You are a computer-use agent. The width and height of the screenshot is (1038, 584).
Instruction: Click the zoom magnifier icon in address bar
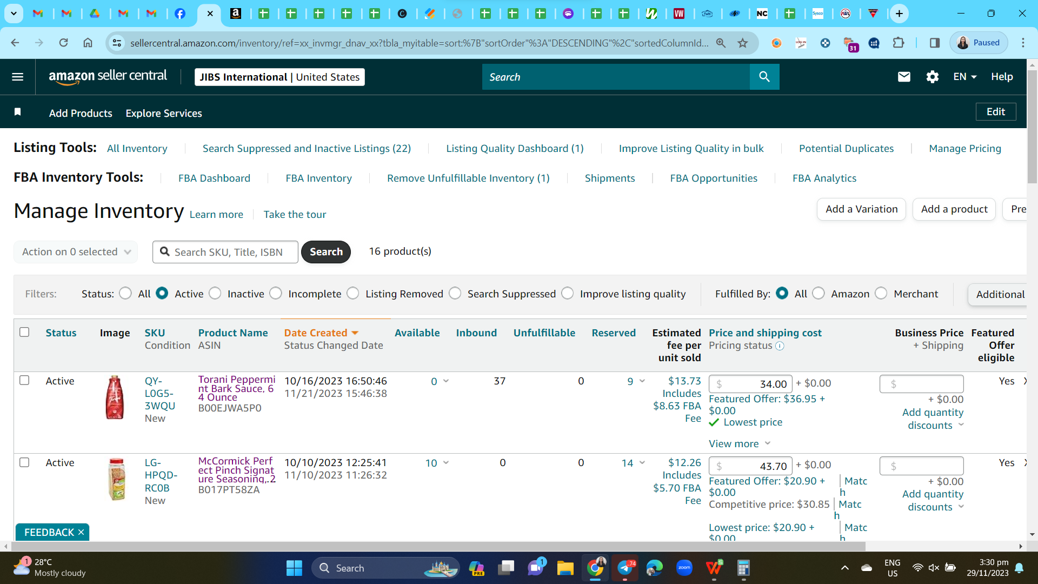(x=721, y=43)
